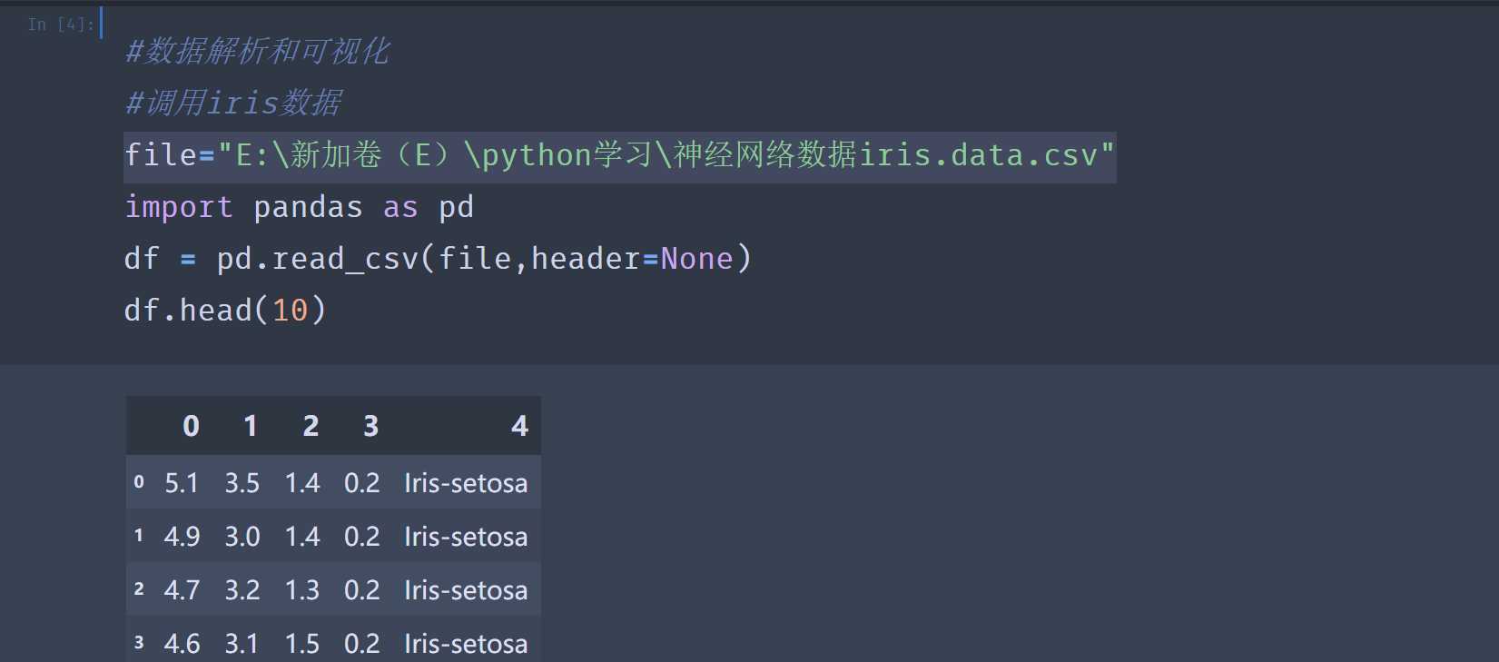Click the value 4.9 in row 1
The height and width of the screenshot is (662, 1499).
click(x=182, y=537)
